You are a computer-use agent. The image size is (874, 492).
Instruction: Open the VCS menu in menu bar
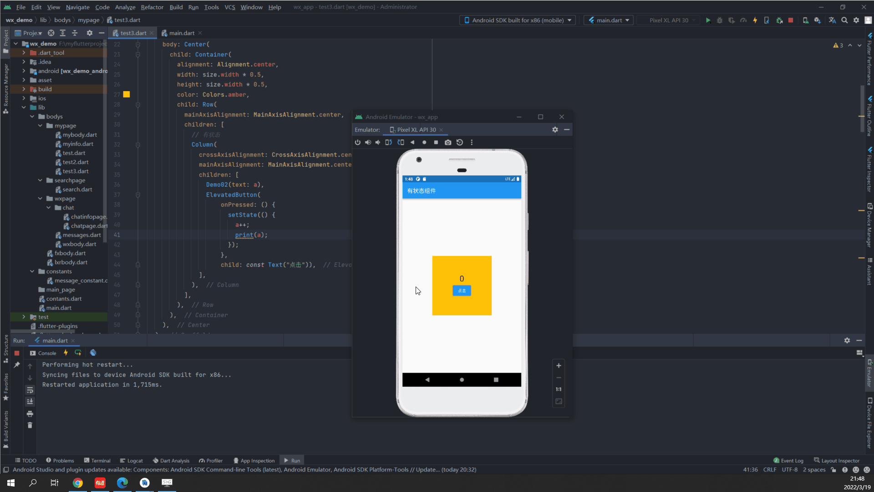tap(229, 7)
